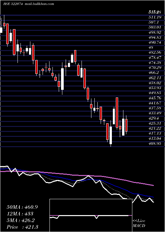Click the 437.58 price axis label

[x=154, y=108]
